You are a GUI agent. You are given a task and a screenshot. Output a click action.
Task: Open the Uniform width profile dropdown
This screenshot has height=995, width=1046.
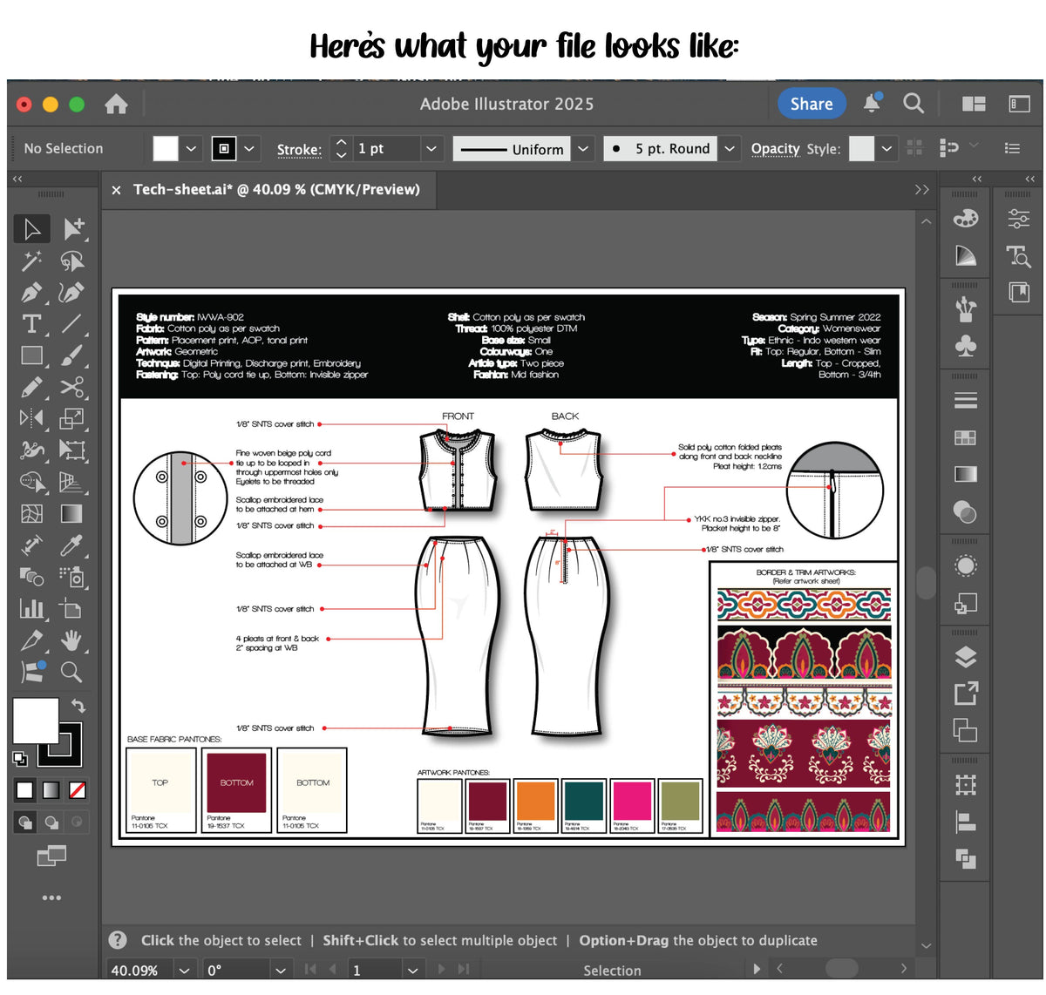click(583, 149)
